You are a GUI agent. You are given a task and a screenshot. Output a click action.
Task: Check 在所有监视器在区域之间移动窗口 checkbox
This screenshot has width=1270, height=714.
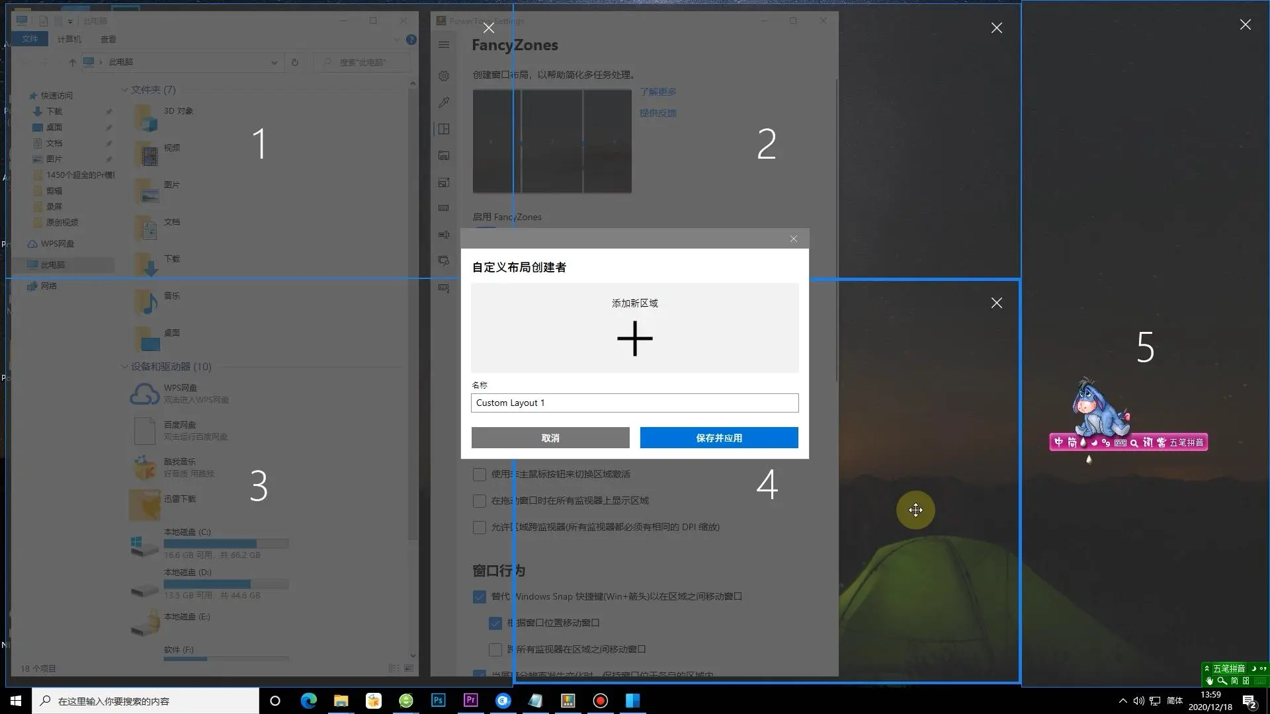pos(495,650)
